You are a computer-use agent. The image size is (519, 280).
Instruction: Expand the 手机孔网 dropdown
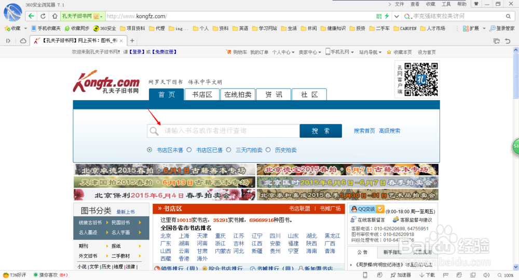(x=340, y=52)
